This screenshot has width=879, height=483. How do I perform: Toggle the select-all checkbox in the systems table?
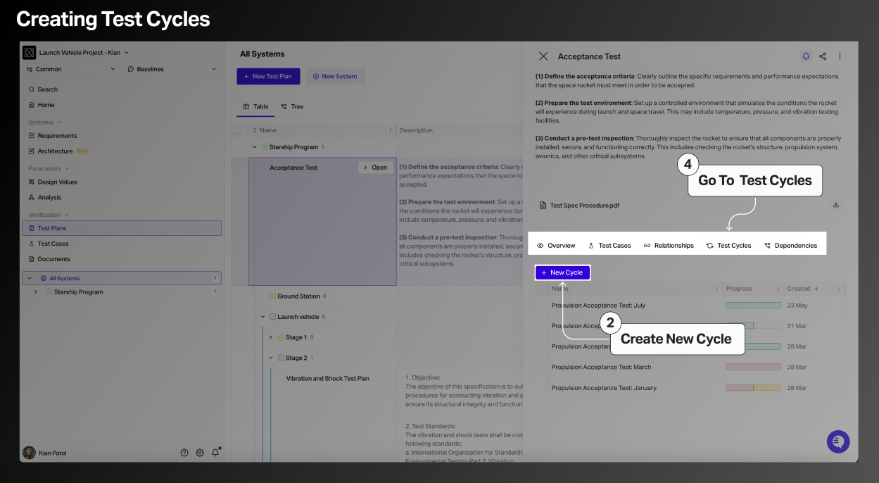coord(237,130)
